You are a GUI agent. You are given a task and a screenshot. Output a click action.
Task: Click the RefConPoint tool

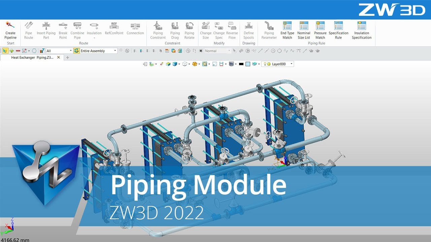pyautogui.click(x=114, y=29)
